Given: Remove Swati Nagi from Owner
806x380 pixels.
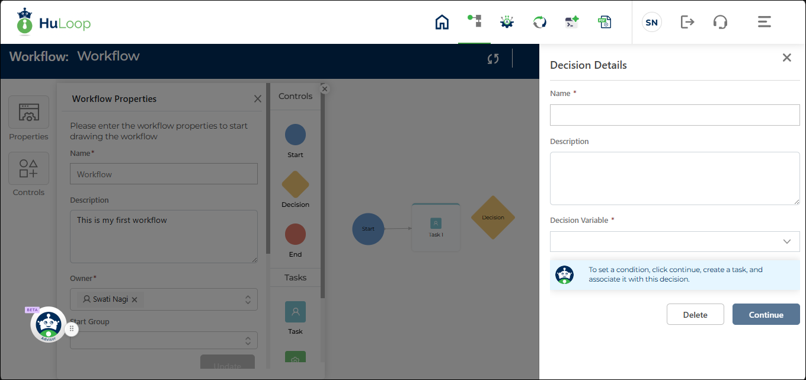Looking at the screenshot, I should pyautogui.click(x=135, y=300).
